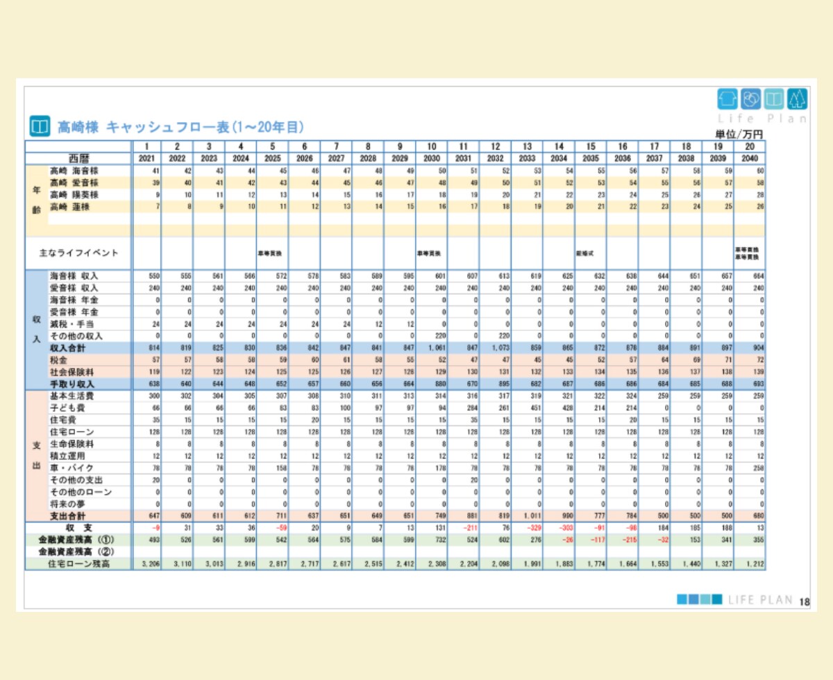Screen dimensions: 833x680
Task: Click the 将来の夢 row label
Action: [67, 504]
